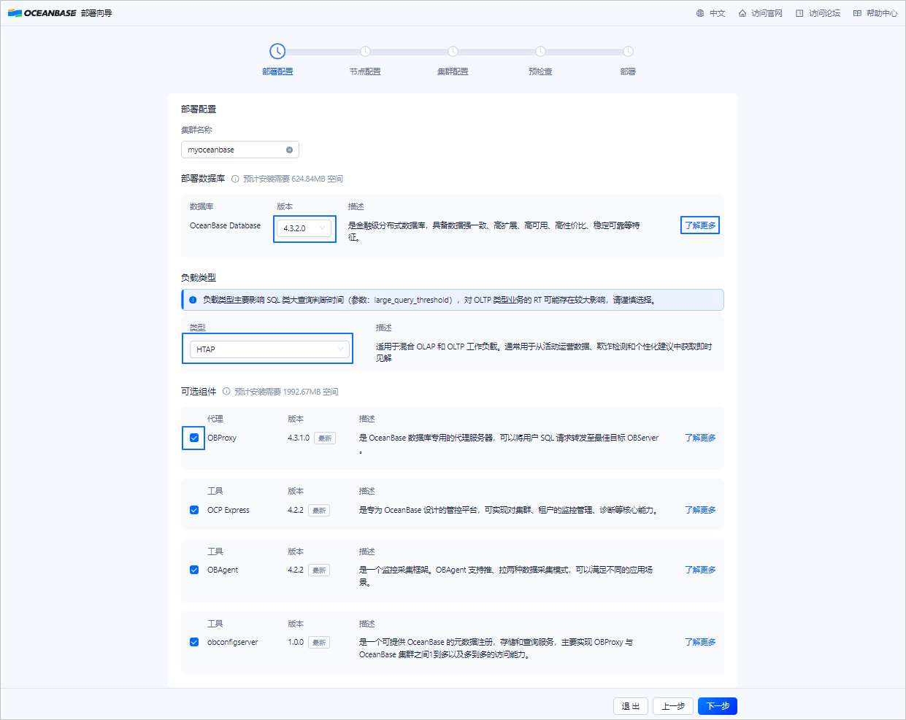Open 了解更多 for OBAgent
906x720 pixels.
700,570
